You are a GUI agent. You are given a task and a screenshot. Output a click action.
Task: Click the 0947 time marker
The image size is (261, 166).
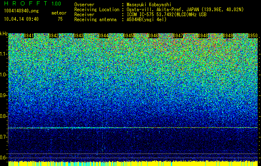click(x=178, y=36)
